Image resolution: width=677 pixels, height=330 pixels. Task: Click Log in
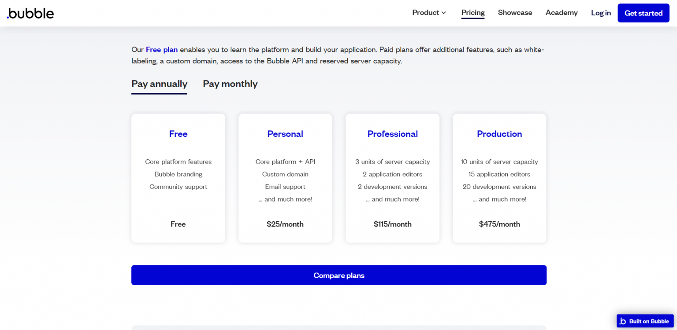pyautogui.click(x=601, y=13)
